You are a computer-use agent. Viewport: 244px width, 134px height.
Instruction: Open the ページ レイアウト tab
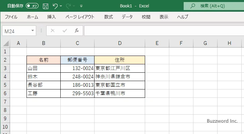[x=80, y=17]
